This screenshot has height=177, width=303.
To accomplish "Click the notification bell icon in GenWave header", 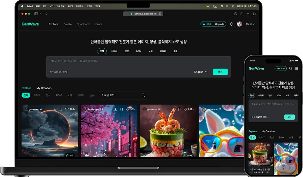I will point(231,24).
